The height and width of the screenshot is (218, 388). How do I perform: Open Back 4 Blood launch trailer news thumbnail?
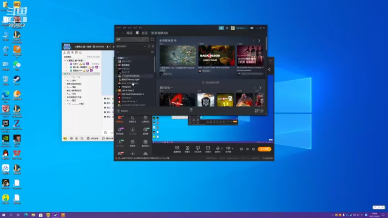[216, 55]
